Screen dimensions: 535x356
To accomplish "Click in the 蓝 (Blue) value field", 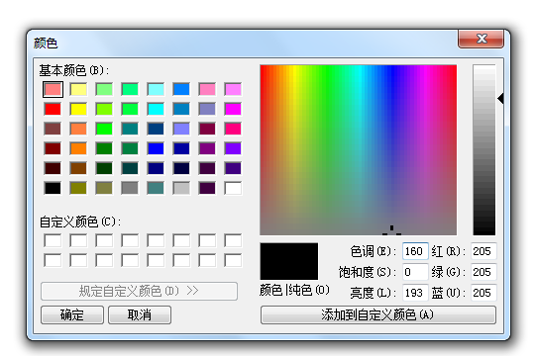I will tap(483, 293).
